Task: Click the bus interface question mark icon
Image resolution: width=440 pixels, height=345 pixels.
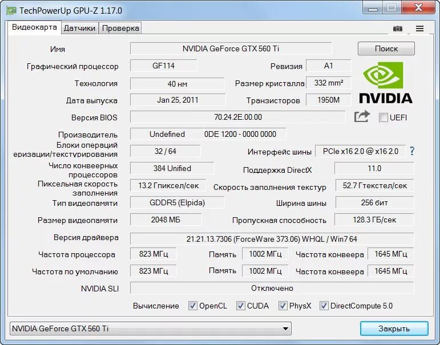Action: (x=411, y=151)
